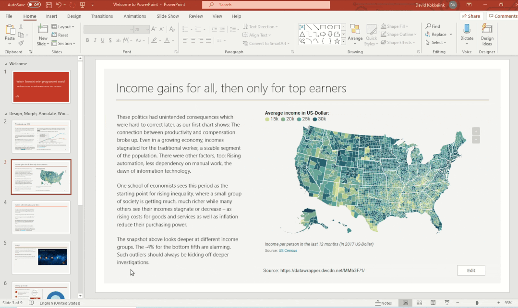Image resolution: width=518 pixels, height=308 pixels.
Task: Click the Find magnifier icon
Action: point(428,26)
